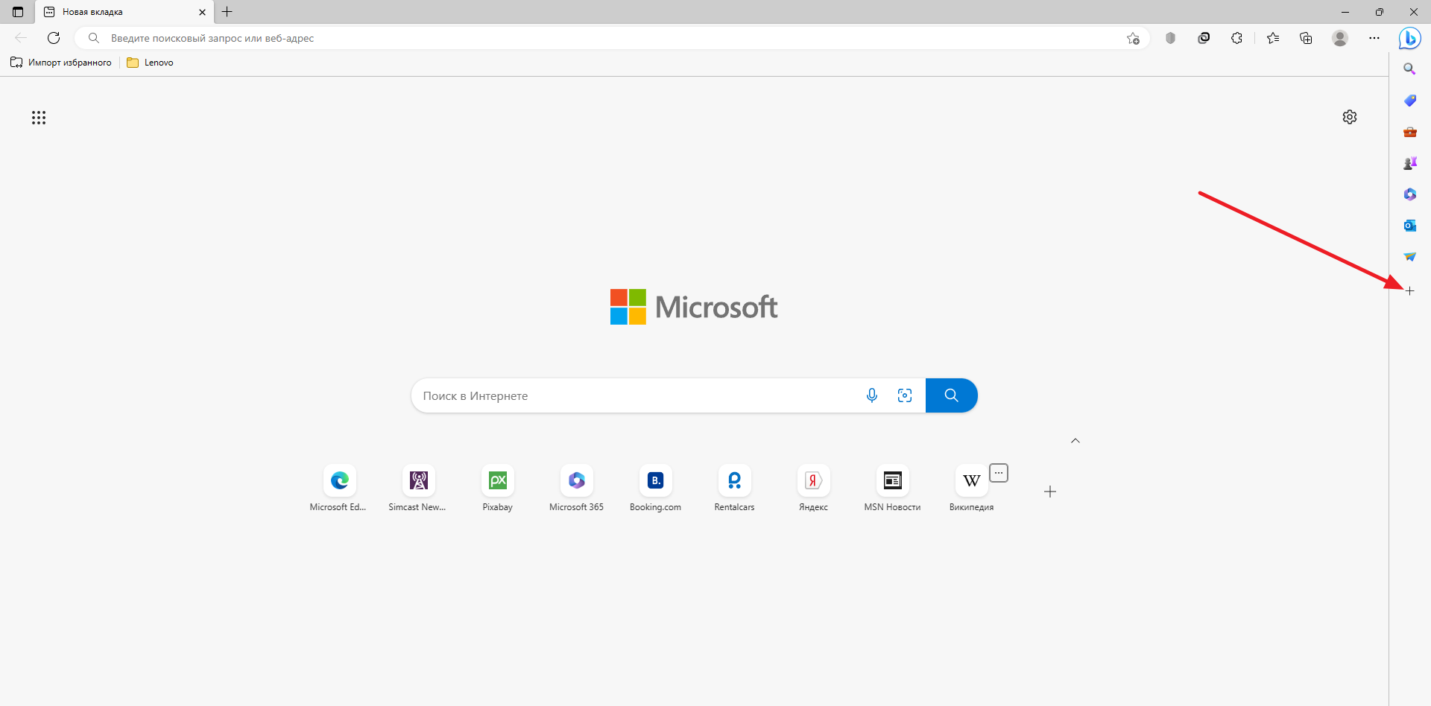
Task: Toggle the vertical tabs panel button
Action: click(x=18, y=12)
